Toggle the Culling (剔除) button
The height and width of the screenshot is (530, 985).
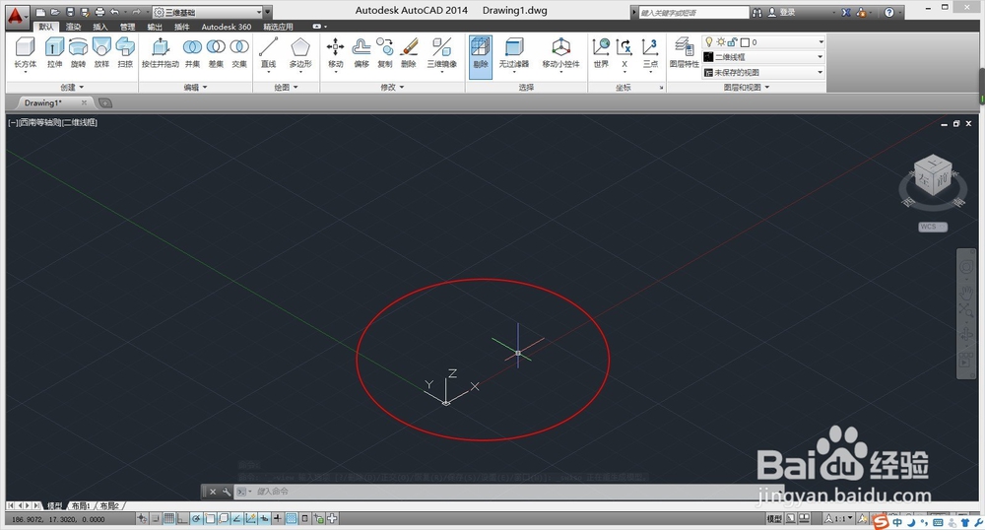click(481, 56)
